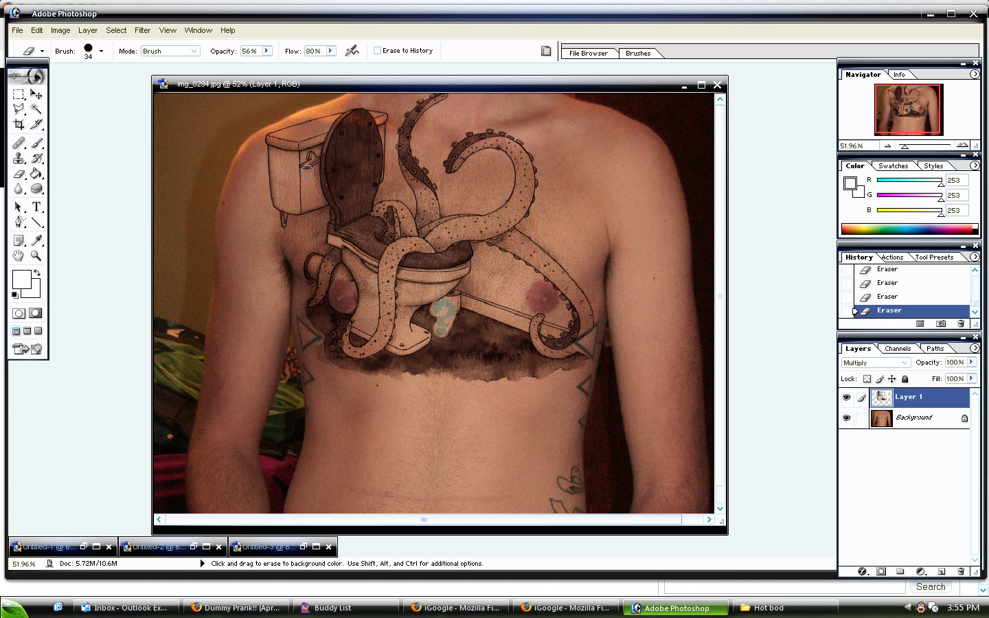This screenshot has height=618, width=989.
Task: Open the layer Fill arrow
Action: (x=971, y=378)
